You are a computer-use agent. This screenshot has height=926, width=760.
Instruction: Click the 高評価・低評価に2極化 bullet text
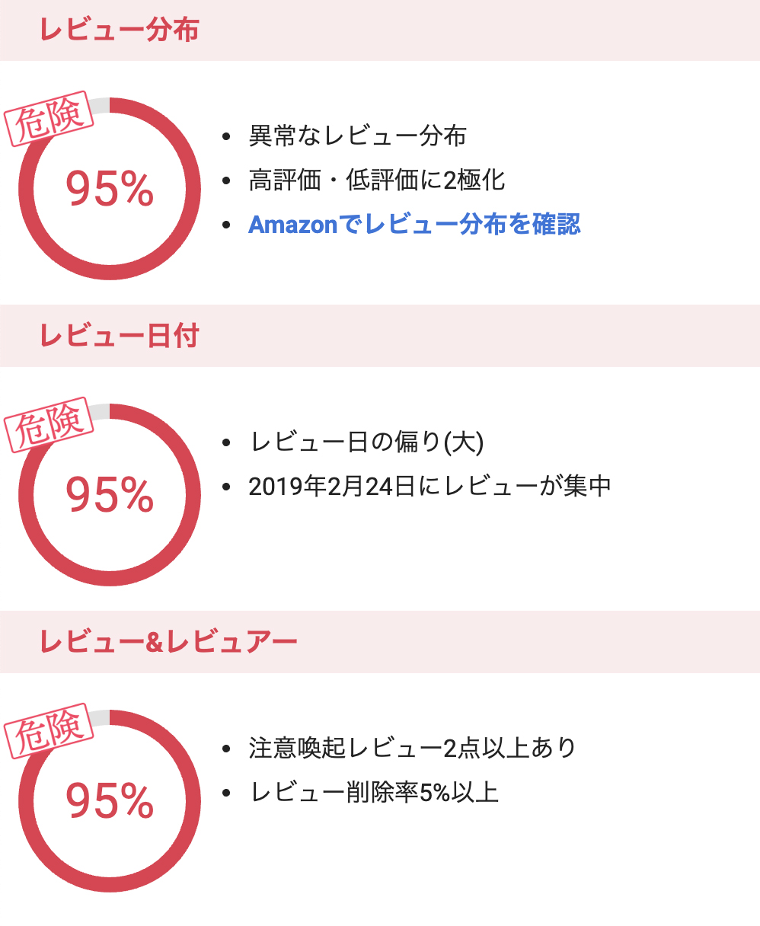tap(377, 180)
